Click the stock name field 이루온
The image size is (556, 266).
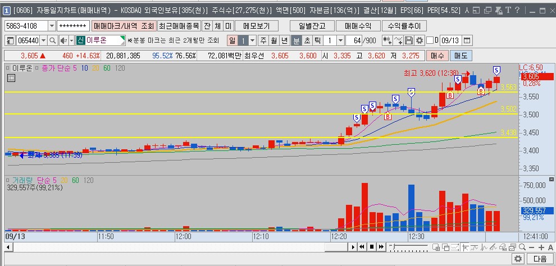101,41
